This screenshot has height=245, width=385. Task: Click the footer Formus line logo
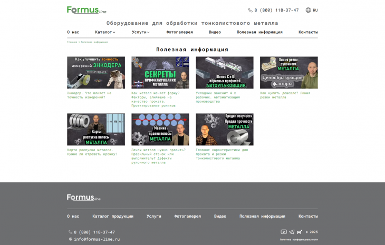(83, 198)
